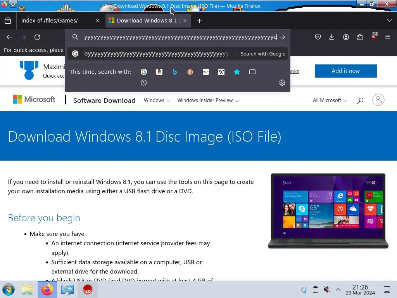Search this time with Bing
The width and height of the screenshot is (397, 298).
click(x=175, y=72)
